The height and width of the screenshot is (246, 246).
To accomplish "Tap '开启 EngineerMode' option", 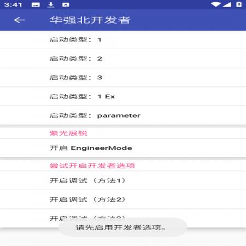I will click(x=123, y=148).
